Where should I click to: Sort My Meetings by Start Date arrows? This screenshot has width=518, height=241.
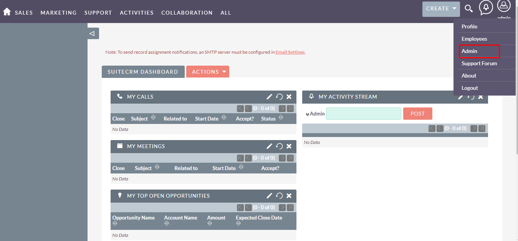(241, 167)
